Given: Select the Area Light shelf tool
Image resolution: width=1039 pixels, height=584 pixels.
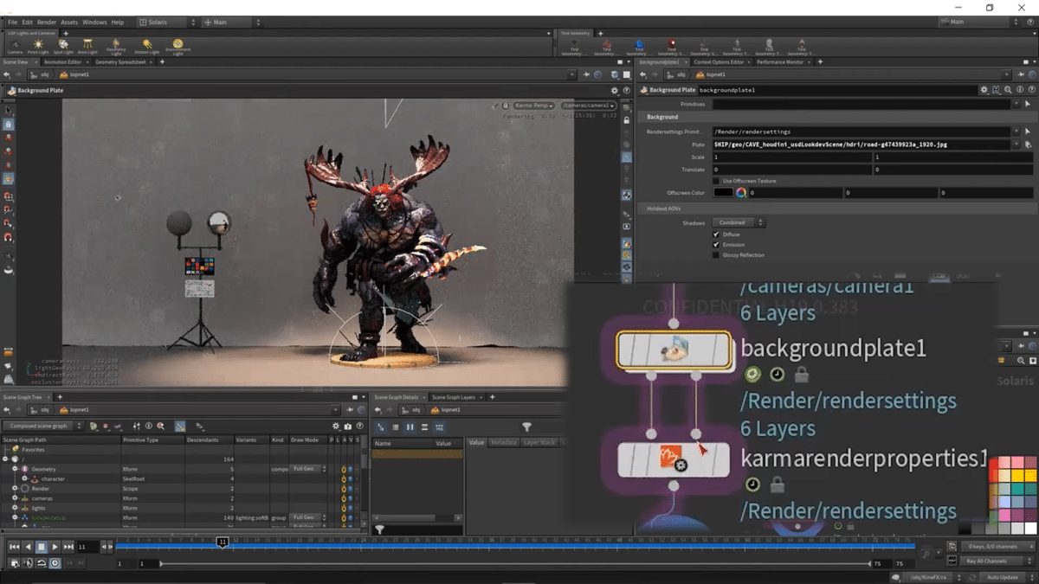Looking at the screenshot, I should coord(87,46).
